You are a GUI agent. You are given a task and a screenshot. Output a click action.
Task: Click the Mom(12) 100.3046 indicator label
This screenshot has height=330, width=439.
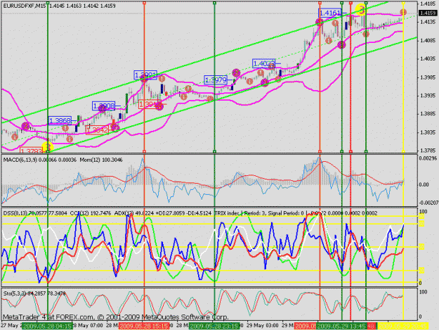101,160
